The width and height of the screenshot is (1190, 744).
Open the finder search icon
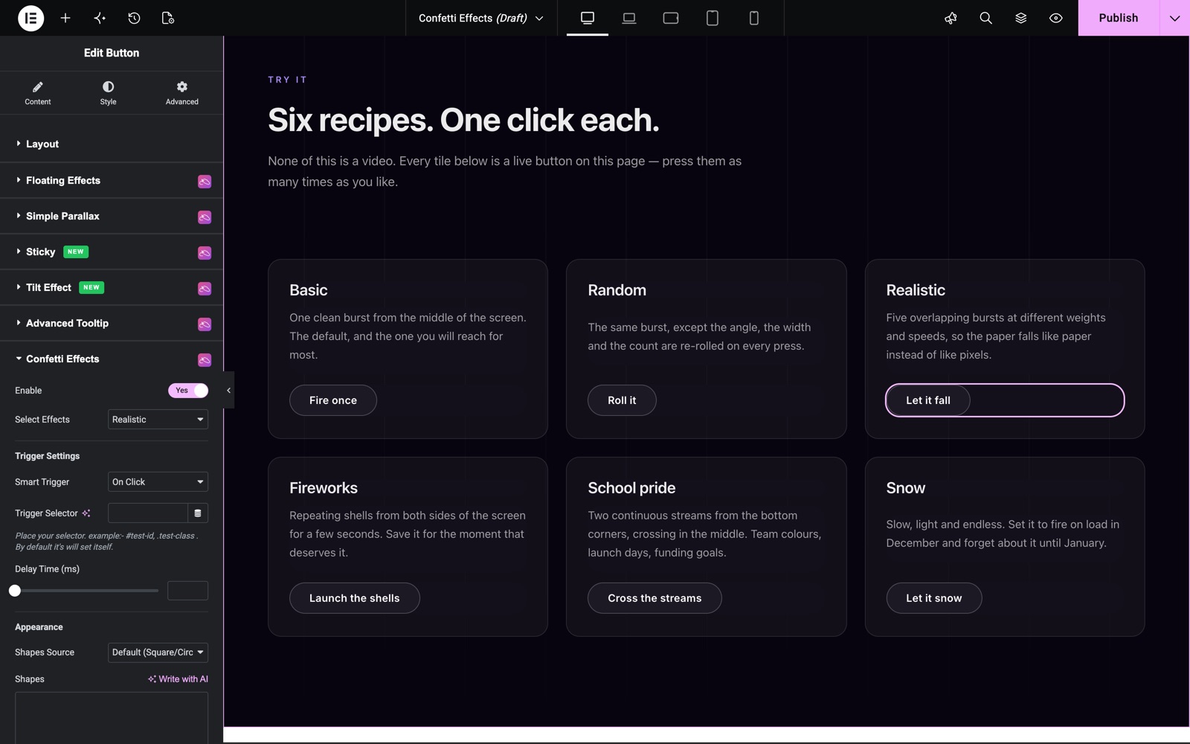tap(985, 18)
